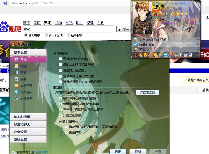Confirm settings with 确定 button

[118, 151]
